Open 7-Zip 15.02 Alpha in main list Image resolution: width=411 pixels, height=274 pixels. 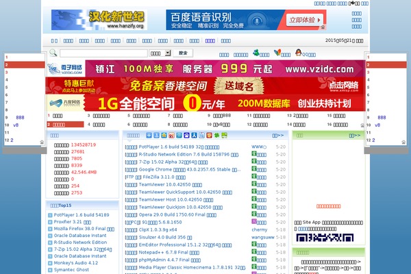point(173,162)
